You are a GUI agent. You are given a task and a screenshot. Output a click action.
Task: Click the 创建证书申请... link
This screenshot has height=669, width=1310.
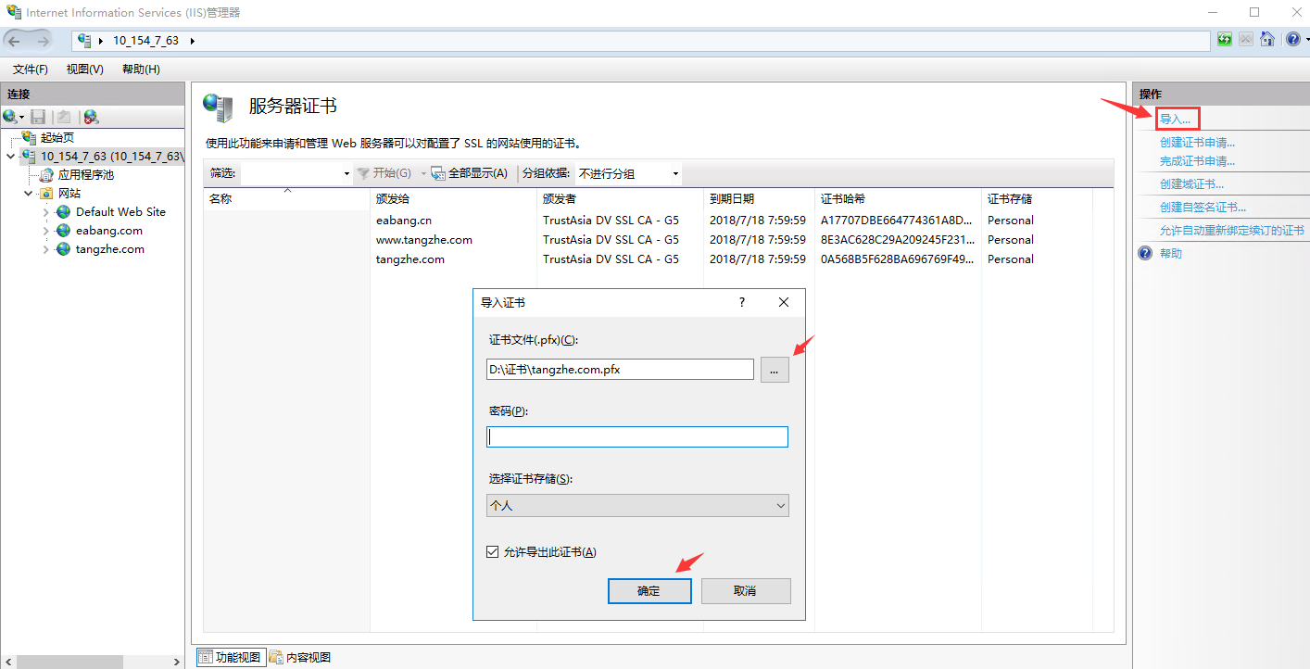[1197, 142]
